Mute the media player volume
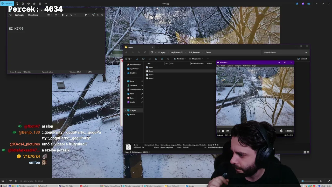 pos(281,131)
